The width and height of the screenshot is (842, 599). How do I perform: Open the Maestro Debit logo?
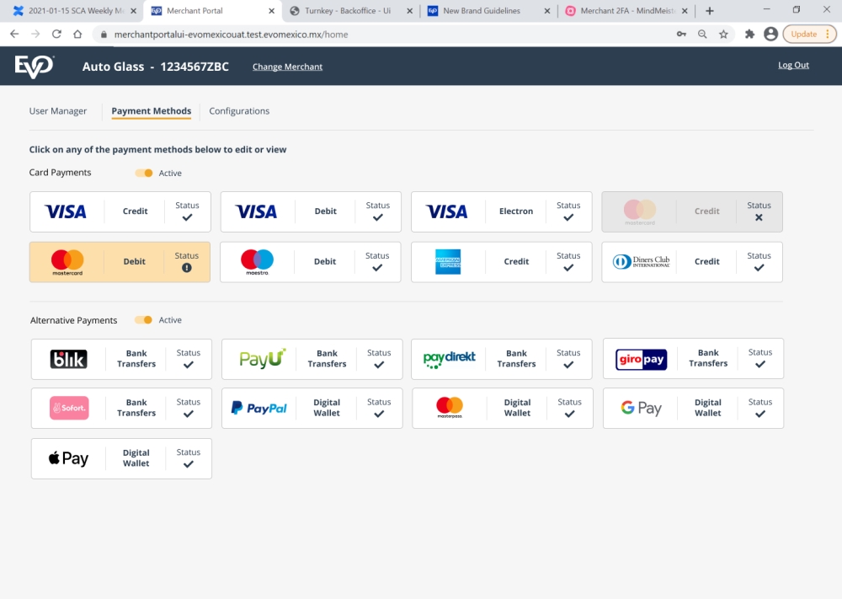pyautogui.click(x=257, y=262)
